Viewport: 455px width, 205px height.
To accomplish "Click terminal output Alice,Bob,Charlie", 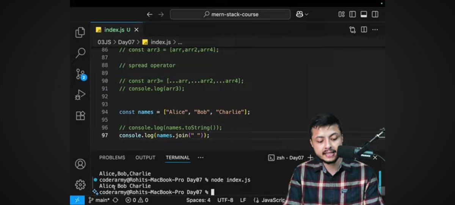I will [125, 173].
